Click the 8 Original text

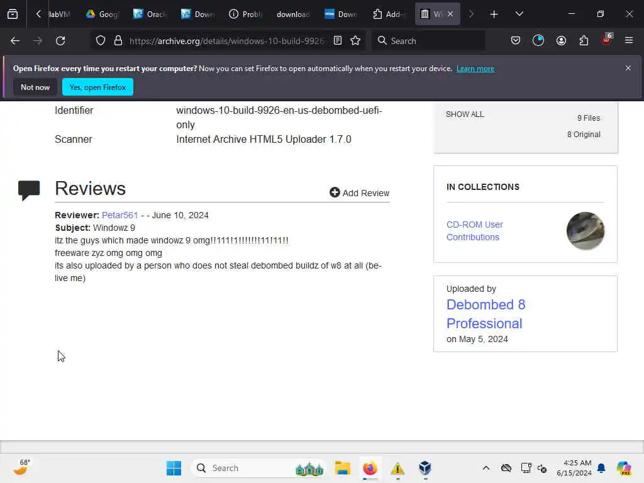(584, 135)
